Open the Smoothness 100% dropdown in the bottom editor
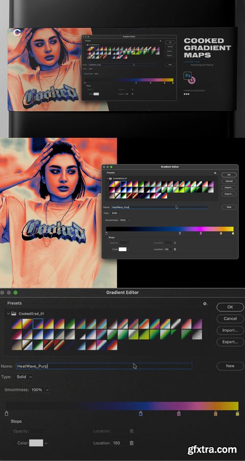The width and height of the screenshot is (245, 461). tap(40, 390)
